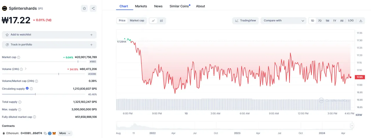Click the KRW currency label on chart

point(359,115)
